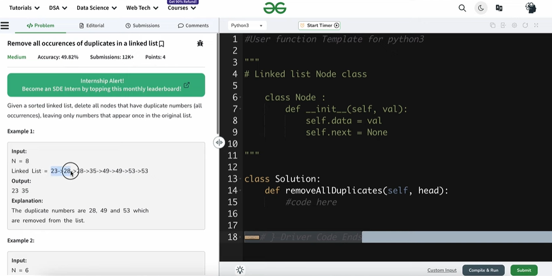Click 'self.next = None' on line 9
Screen dimensions: 552x276
347,133
